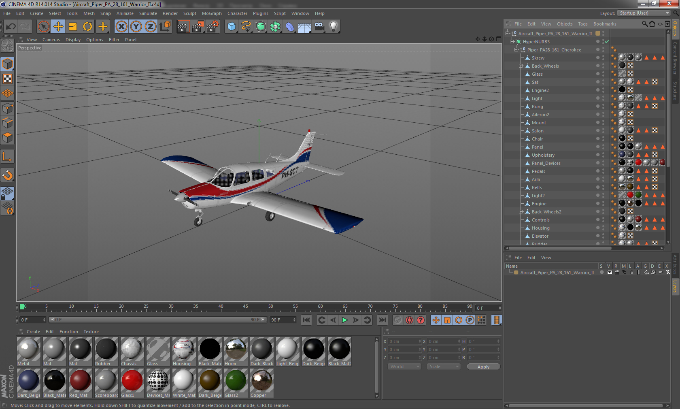Toggle X axis lock

(x=121, y=27)
